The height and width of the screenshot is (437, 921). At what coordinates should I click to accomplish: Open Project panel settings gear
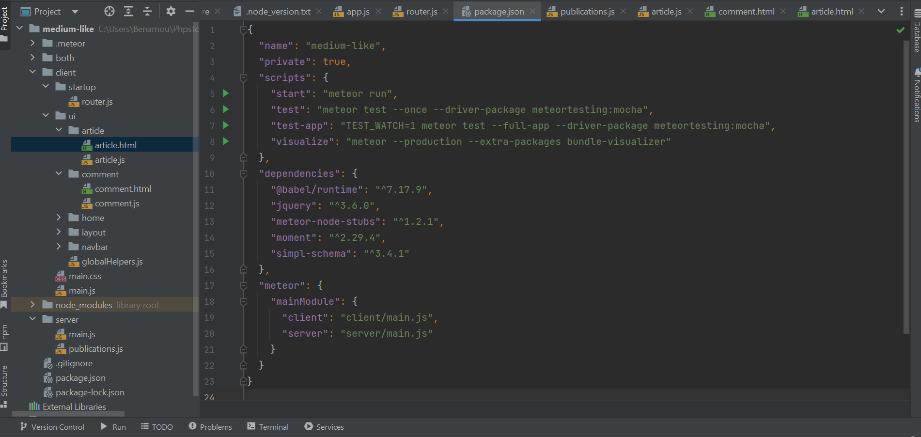point(171,11)
